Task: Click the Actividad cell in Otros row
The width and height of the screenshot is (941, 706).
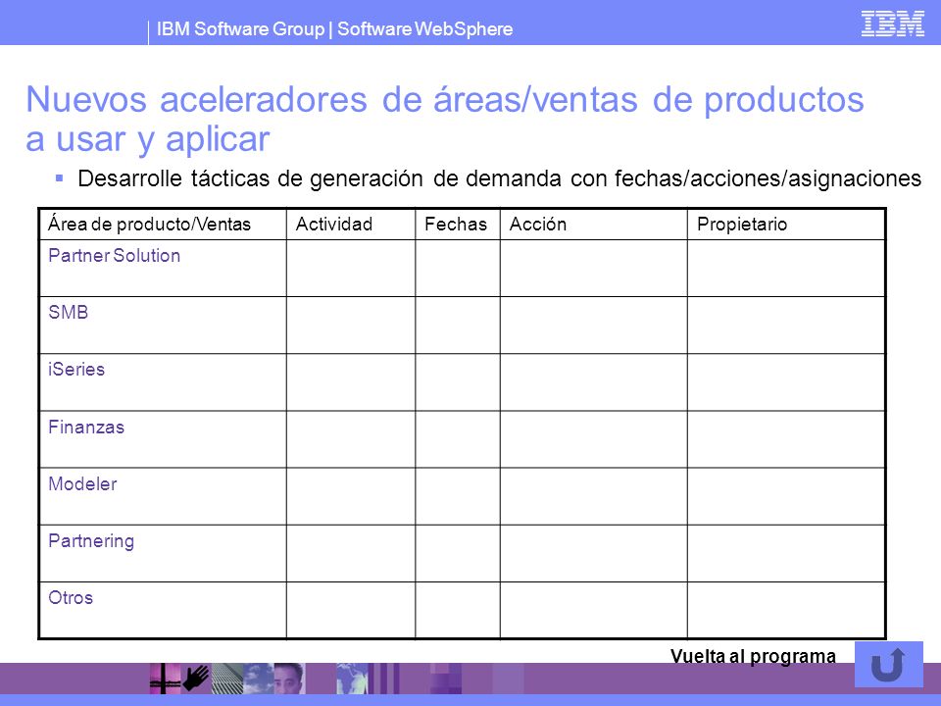Action: pyautogui.click(x=351, y=610)
